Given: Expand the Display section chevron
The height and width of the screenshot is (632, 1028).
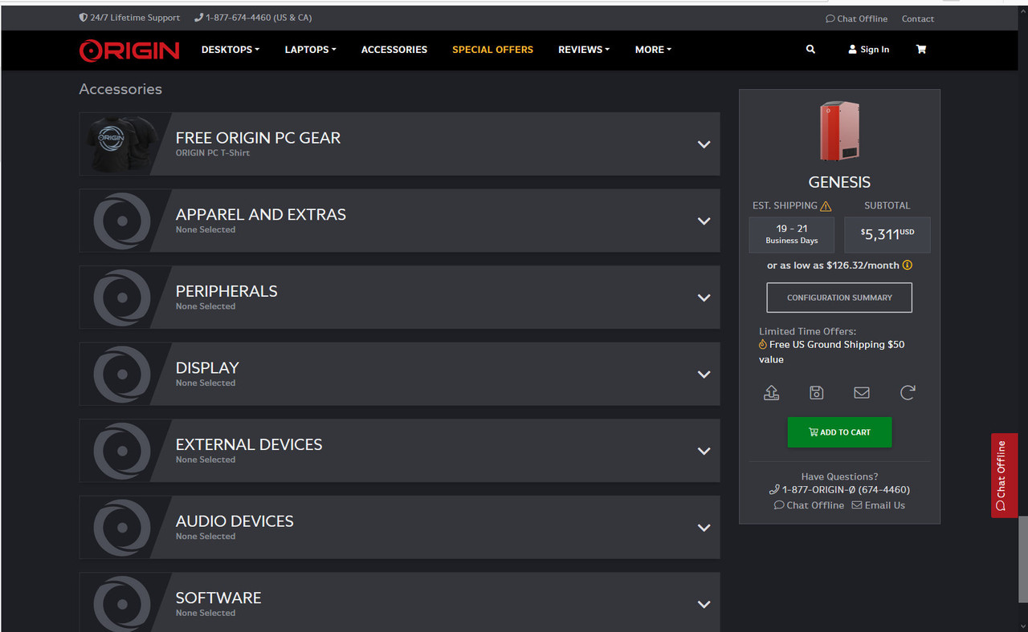Looking at the screenshot, I should [704, 375].
